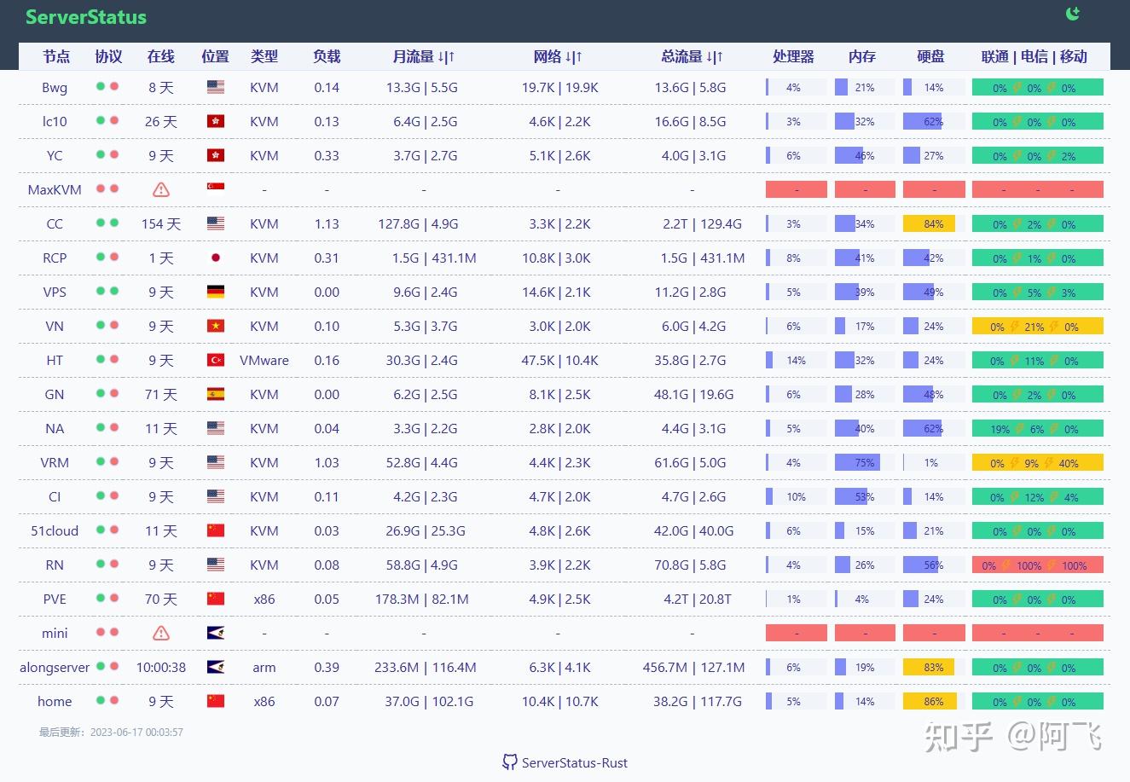
Task: Click the Singapore flag for MaxKVM
Action: pos(216,189)
